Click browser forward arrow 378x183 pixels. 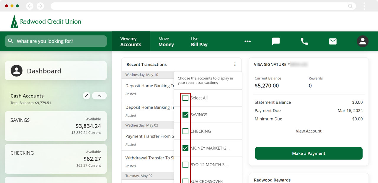coord(40,6)
